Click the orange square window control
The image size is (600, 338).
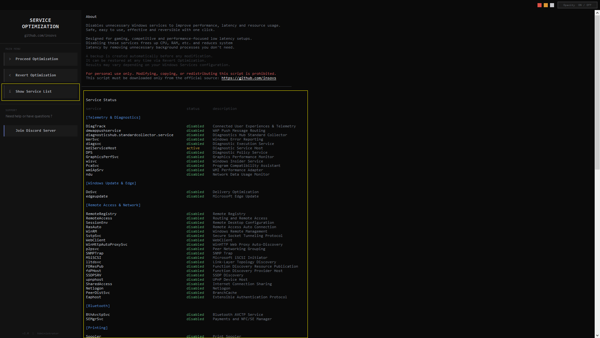pos(546,5)
